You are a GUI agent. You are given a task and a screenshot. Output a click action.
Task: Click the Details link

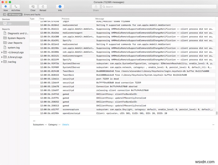click(65, 124)
